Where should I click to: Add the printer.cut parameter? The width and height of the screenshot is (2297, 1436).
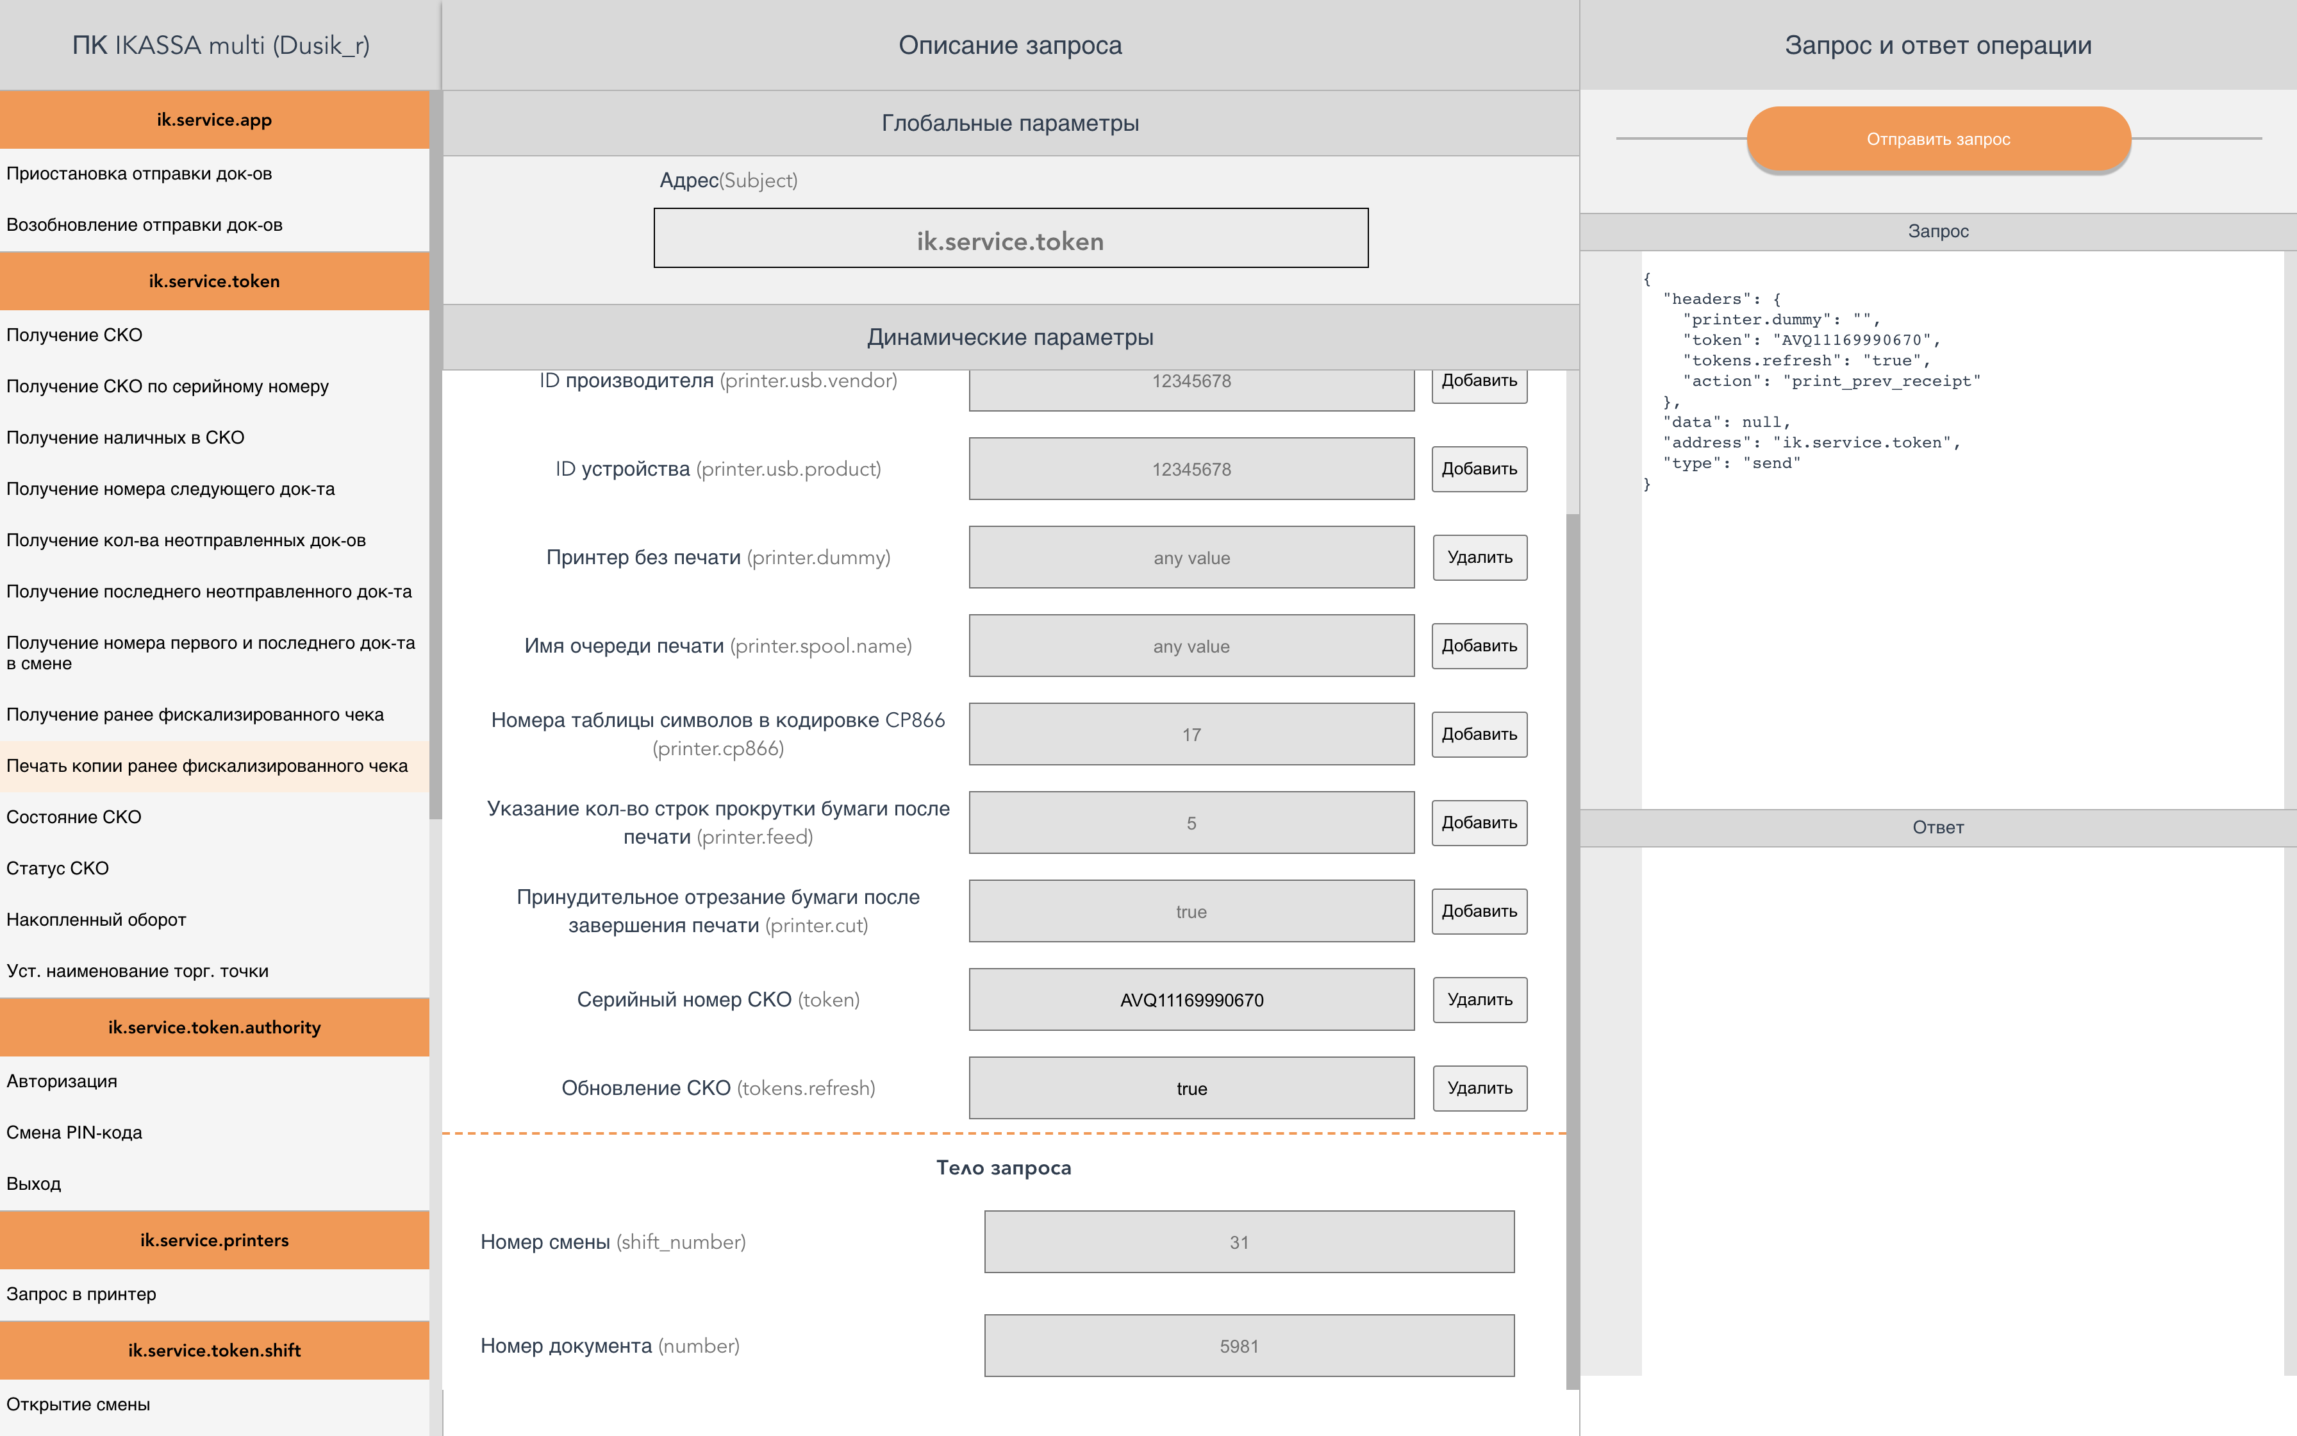point(1479,912)
